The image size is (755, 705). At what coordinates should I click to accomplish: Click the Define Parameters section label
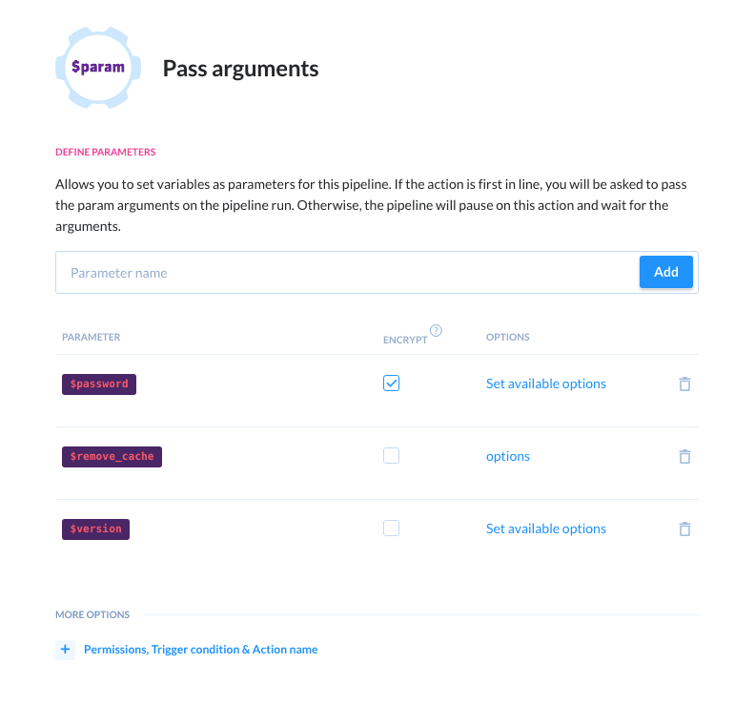[105, 152]
